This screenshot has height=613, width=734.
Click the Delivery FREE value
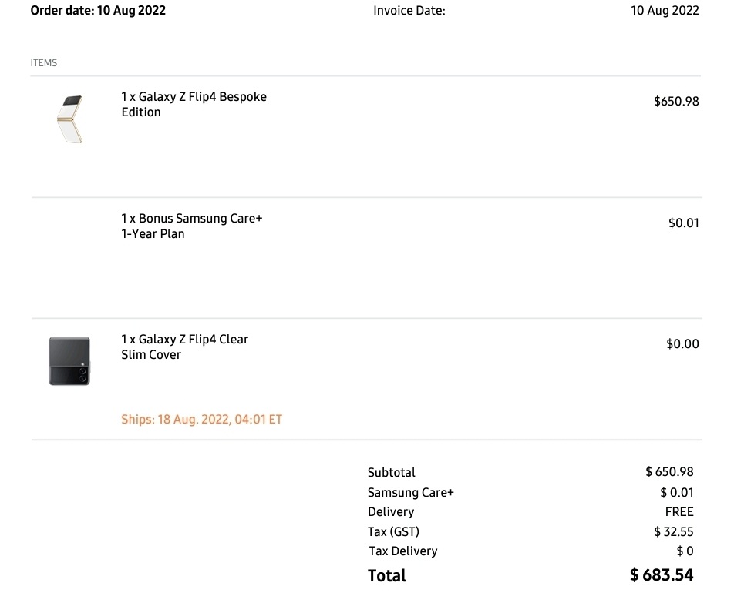click(679, 512)
